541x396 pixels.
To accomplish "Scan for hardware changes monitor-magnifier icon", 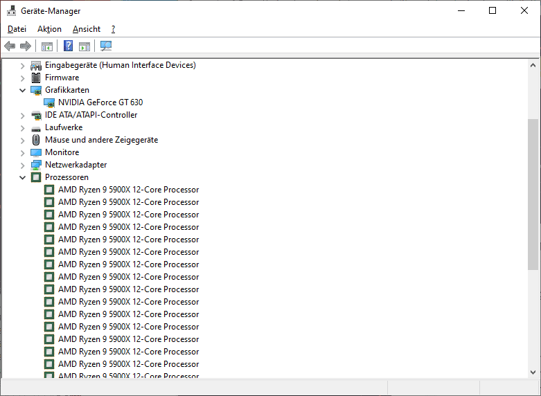I will 106,46.
